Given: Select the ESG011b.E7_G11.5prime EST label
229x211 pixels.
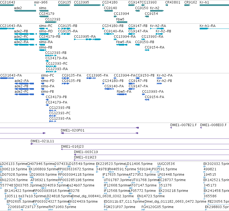Looking at the screenshot, I should (x=124, y=202).
